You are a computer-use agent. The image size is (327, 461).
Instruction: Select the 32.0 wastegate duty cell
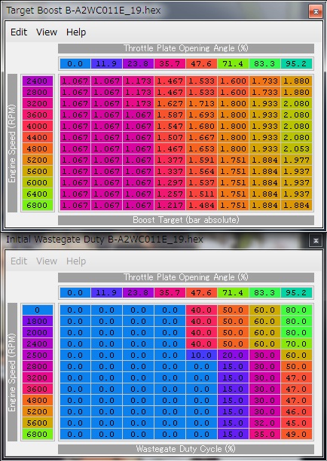pyautogui.click(x=265, y=423)
